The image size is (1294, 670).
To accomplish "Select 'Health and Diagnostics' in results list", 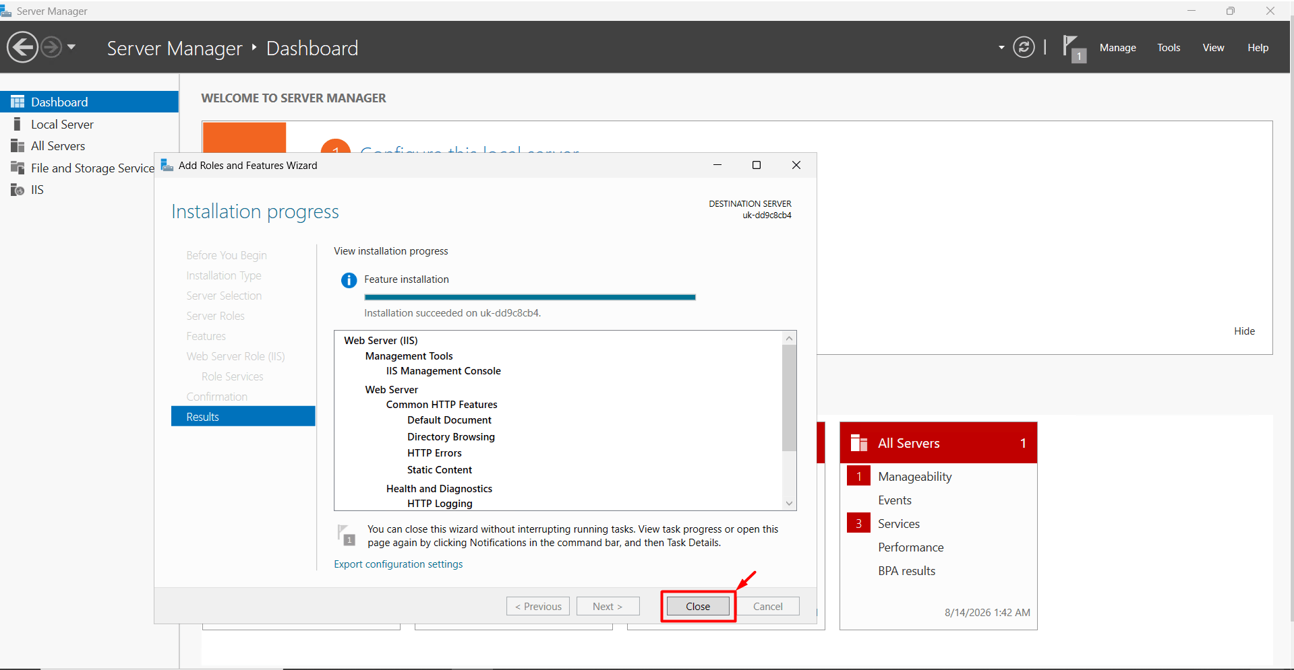I will click(439, 489).
